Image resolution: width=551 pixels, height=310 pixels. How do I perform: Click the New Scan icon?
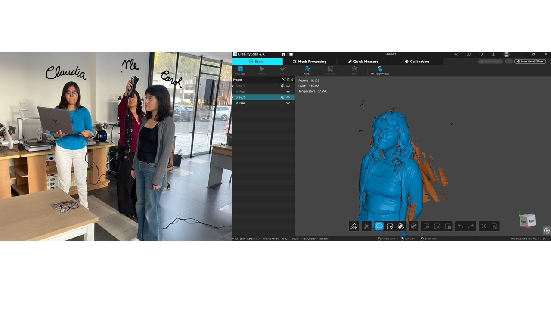[x=240, y=69]
